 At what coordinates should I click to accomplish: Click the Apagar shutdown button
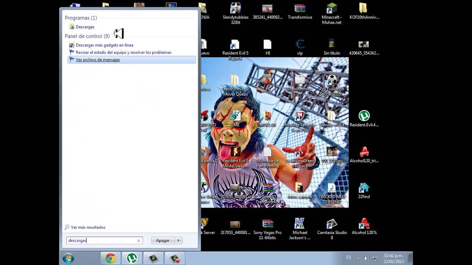(163, 240)
